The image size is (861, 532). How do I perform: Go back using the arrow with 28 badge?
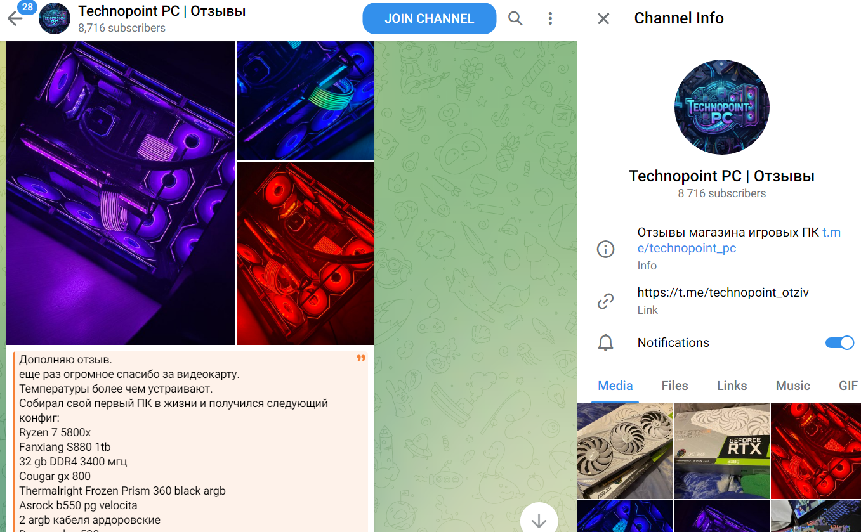click(x=15, y=18)
